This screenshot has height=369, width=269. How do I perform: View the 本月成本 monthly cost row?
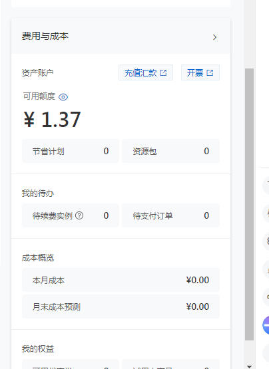point(121,280)
